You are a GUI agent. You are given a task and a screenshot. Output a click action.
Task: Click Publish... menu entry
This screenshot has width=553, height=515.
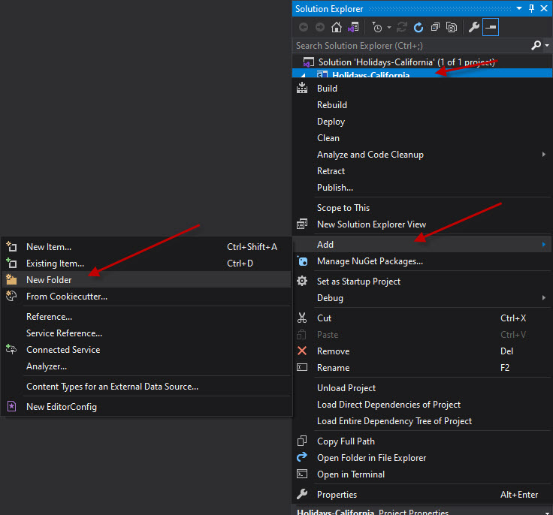point(422,188)
